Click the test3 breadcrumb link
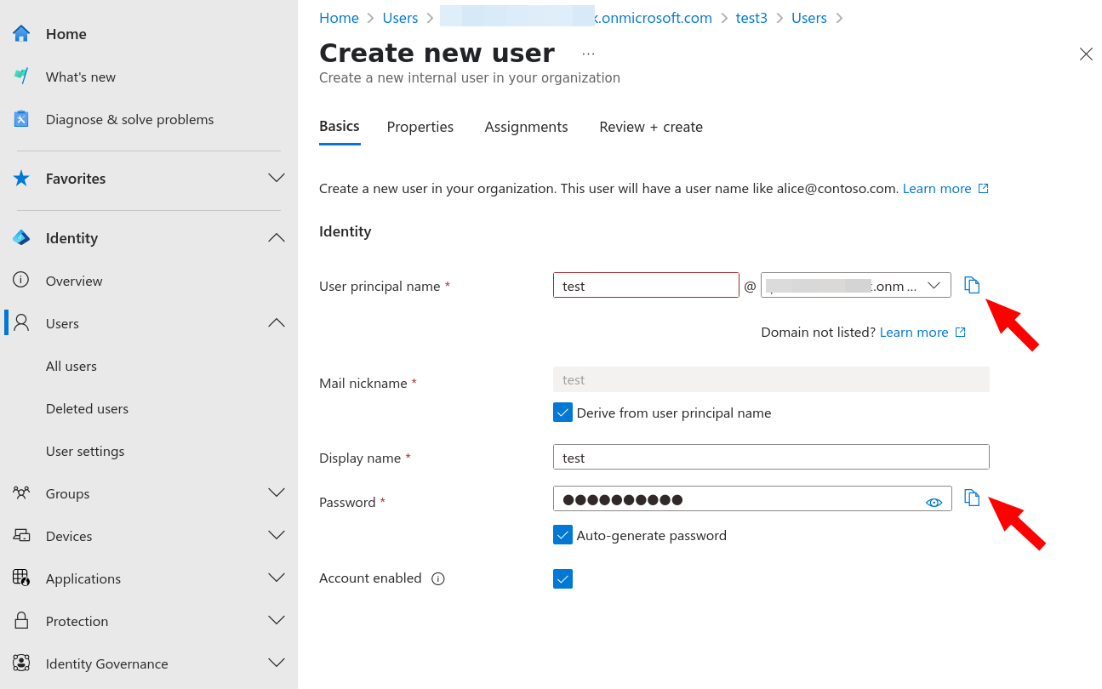This screenshot has width=1102, height=689. click(751, 18)
